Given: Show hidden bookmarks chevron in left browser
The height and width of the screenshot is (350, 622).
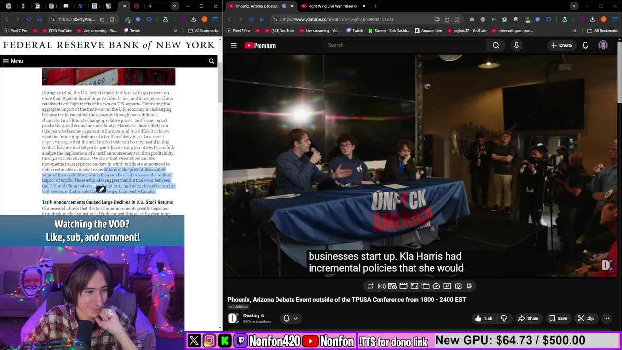Looking at the screenshot, I should click(x=176, y=31).
